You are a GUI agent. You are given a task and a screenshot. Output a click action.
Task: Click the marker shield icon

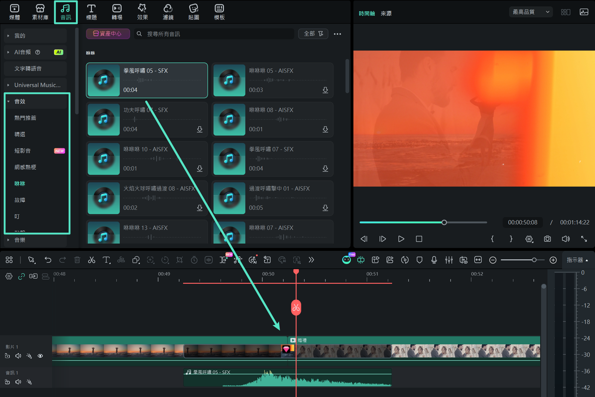pos(420,260)
